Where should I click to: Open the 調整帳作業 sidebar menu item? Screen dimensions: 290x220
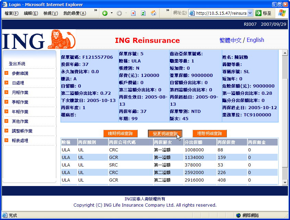click(x=22, y=131)
